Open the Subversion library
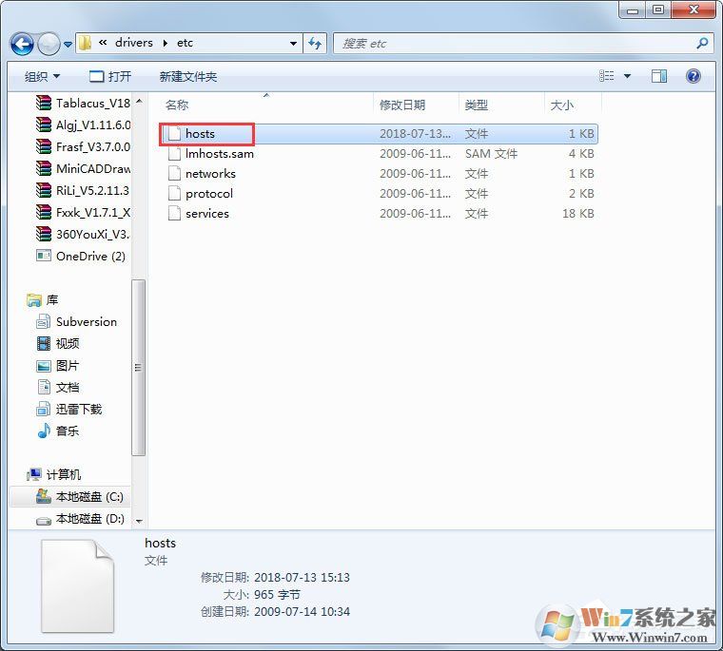 [76, 321]
